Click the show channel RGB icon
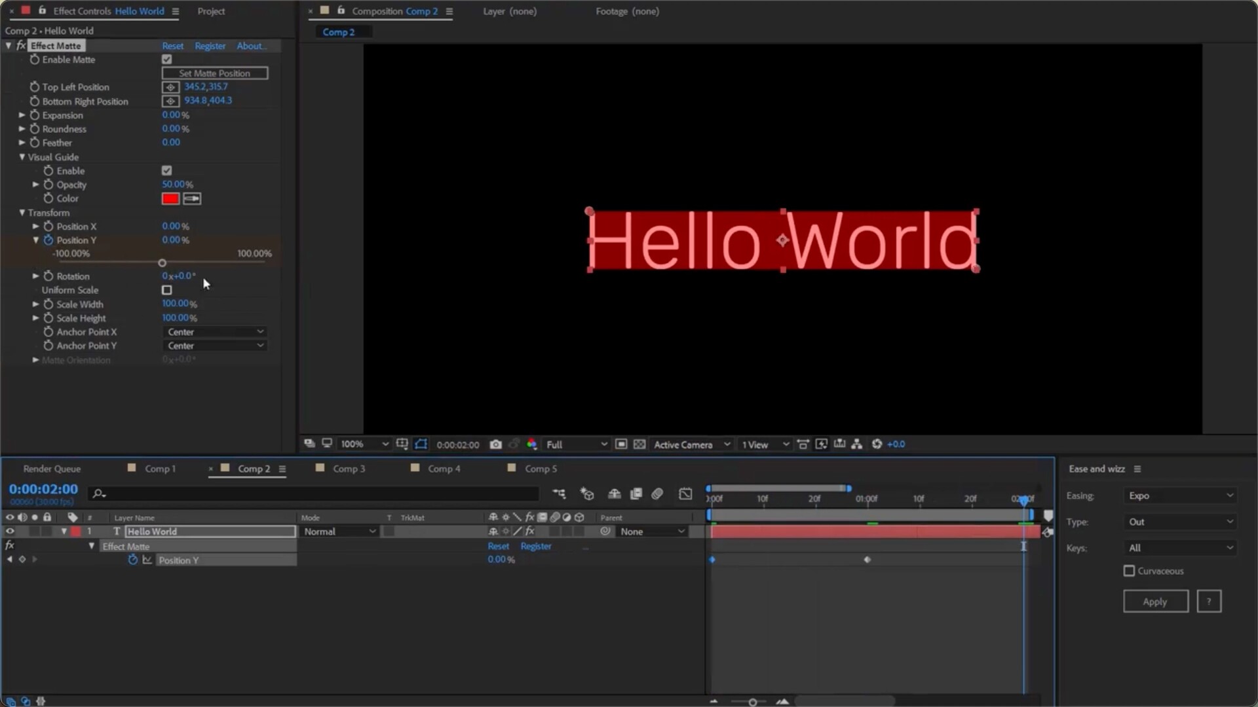Image resolution: width=1258 pixels, height=707 pixels. point(531,444)
